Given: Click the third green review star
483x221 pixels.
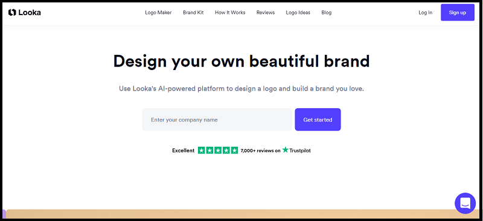Looking at the screenshot, I should [x=218, y=150].
